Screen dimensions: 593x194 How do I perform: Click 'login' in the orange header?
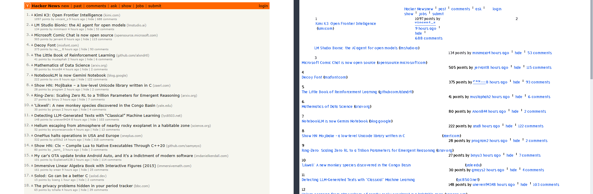pyautogui.click(x=263, y=6)
